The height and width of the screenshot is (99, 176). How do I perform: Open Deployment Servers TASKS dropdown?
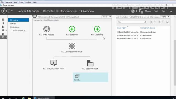coord(165,17)
